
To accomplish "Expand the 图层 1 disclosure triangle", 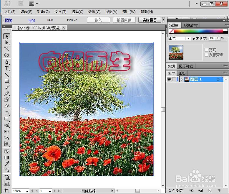I will pos(182,79).
